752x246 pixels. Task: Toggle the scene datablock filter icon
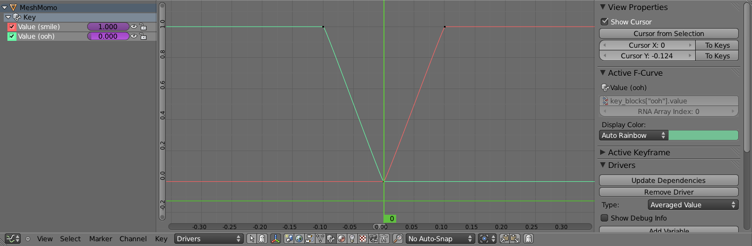click(x=288, y=239)
